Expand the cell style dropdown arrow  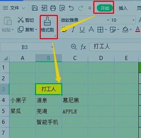[118, 30]
